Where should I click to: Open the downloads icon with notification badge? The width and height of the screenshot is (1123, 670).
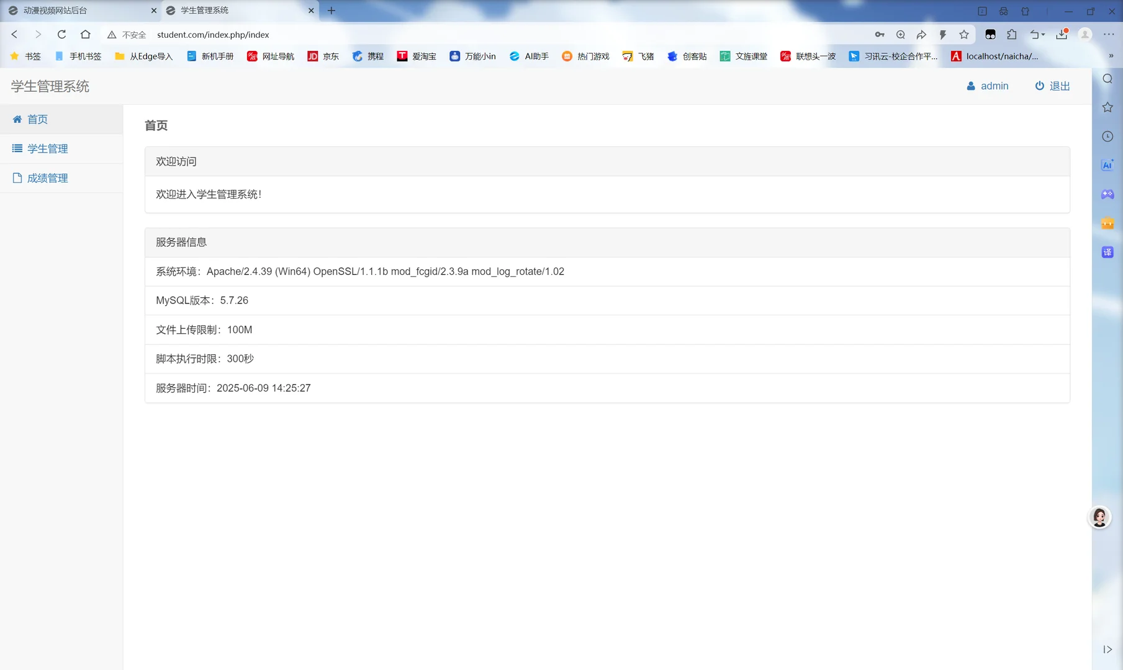[1061, 35]
